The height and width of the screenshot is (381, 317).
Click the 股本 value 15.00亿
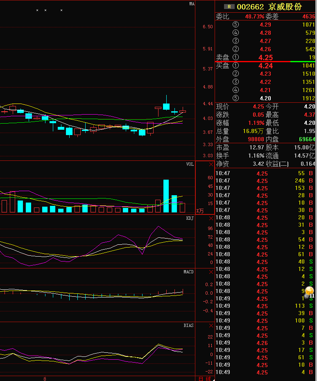pos(305,147)
